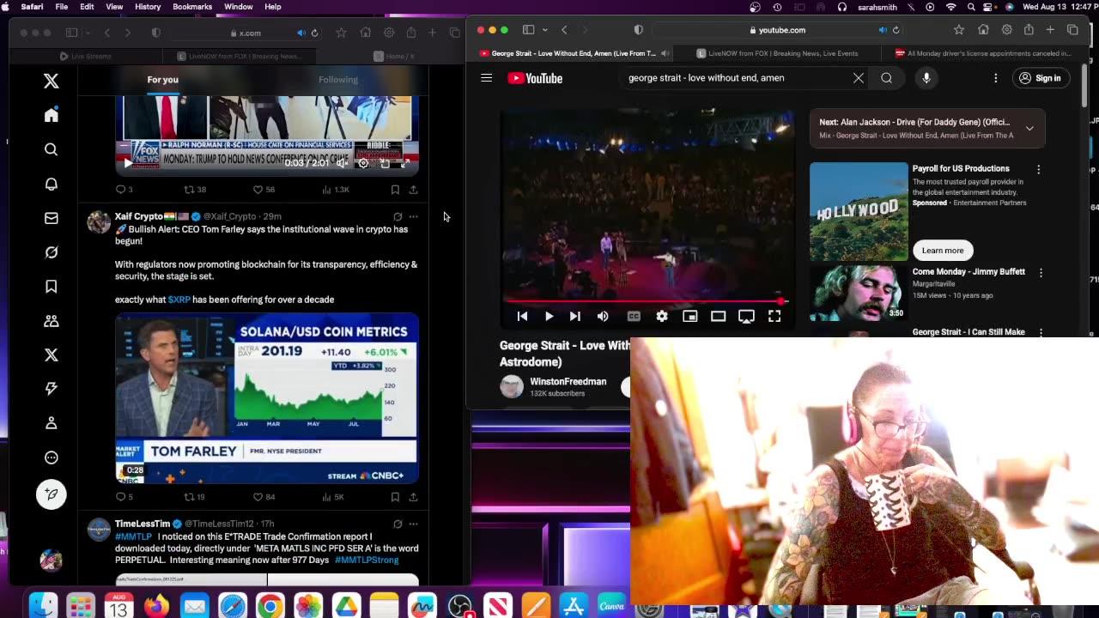Screen dimensions: 1099x618
Task: Open more menu on TimeLessTim post
Action: point(413,524)
